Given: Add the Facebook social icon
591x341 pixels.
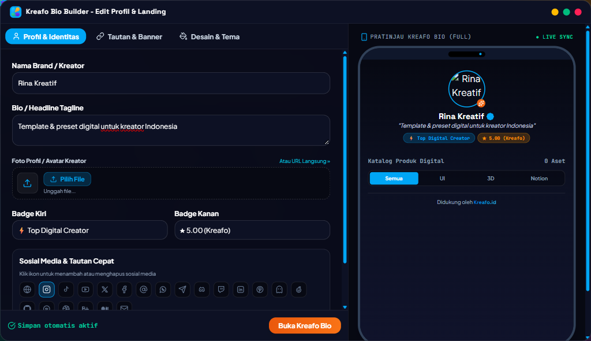Looking at the screenshot, I should coord(125,290).
